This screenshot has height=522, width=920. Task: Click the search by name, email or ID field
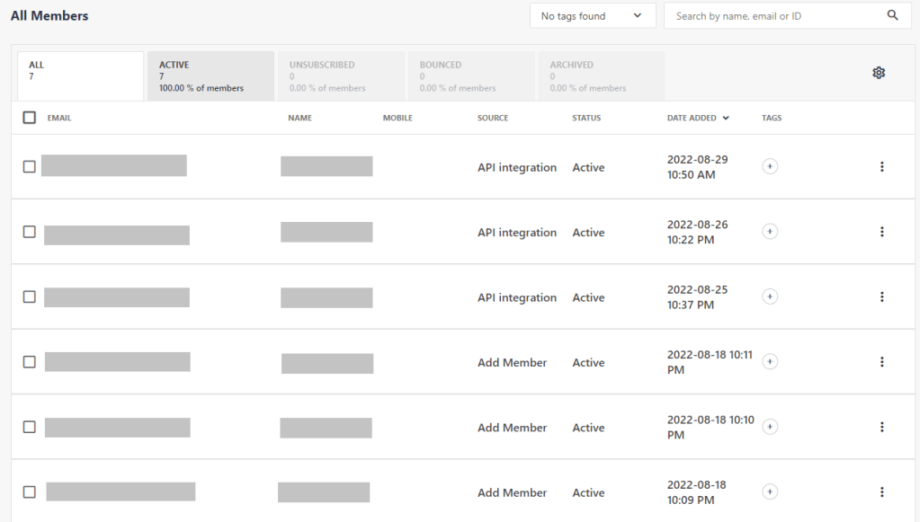(773, 16)
